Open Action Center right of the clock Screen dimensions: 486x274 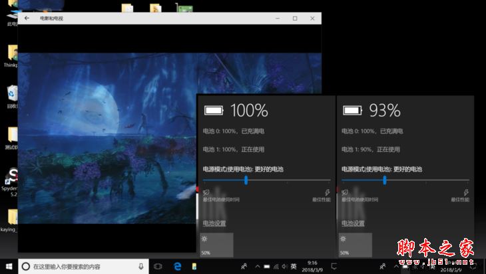334,267
